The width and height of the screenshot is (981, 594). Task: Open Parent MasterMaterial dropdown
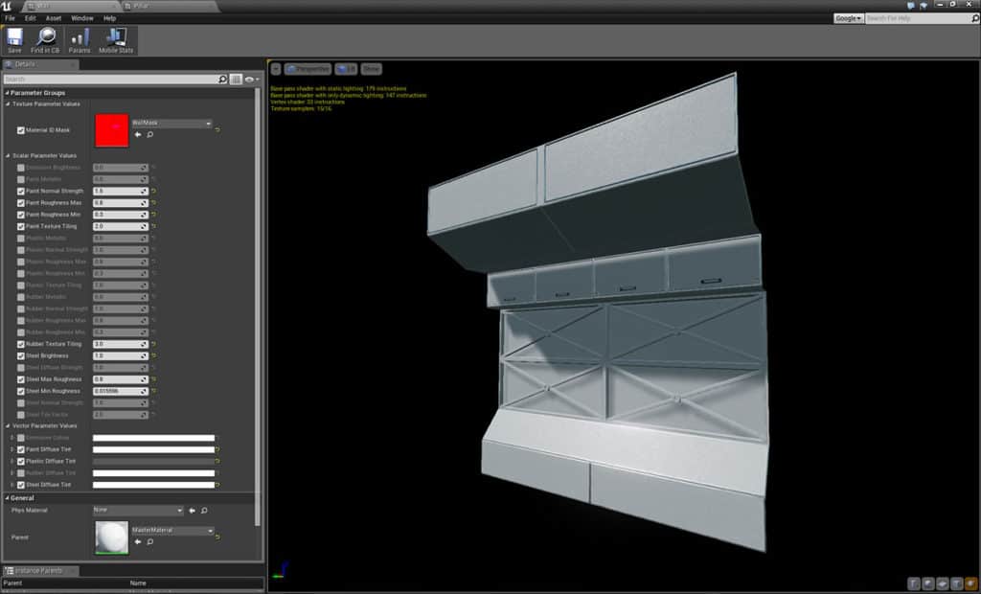tap(172, 531)
